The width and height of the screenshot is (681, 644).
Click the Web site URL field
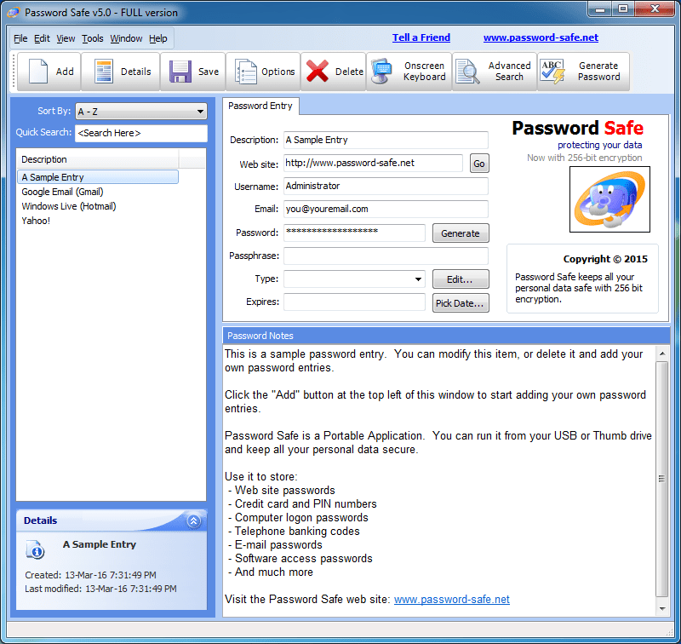coord(373,163)
